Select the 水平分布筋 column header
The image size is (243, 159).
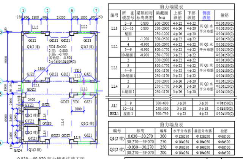182,131
